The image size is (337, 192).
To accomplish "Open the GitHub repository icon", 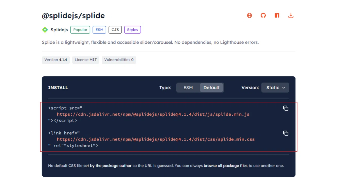I will pos(263,15).
